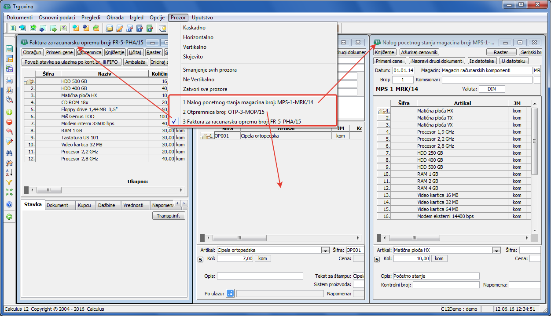Click the Po ulazu lookup button
The image size is (551, 316).
(230, 294)
